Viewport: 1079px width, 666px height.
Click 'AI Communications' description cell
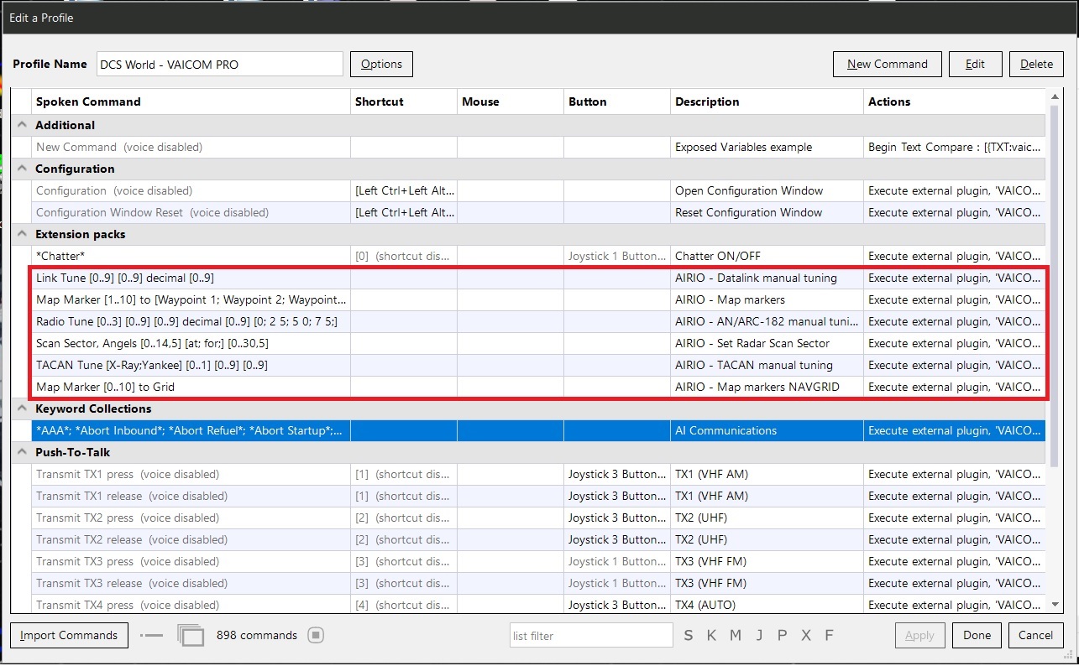click(767, 430)
